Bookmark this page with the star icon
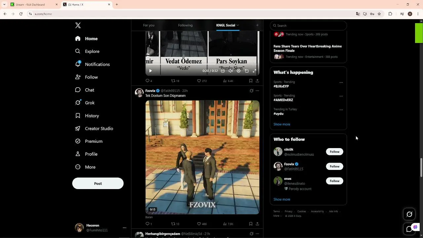 point(379,14)
